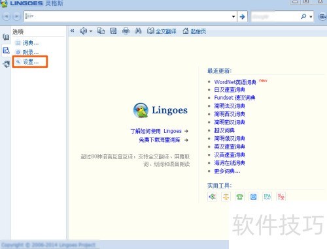Open the 海词在线词典 link
327x249 pixels.
click(x=230, y=163)
